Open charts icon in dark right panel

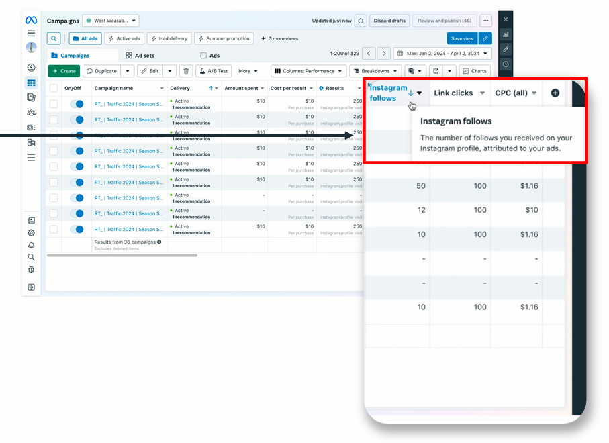click(506, 34)
